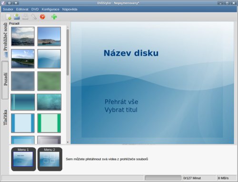Open window menu icon in title bar
The image size is (238, 182).
tap(3, 3)
